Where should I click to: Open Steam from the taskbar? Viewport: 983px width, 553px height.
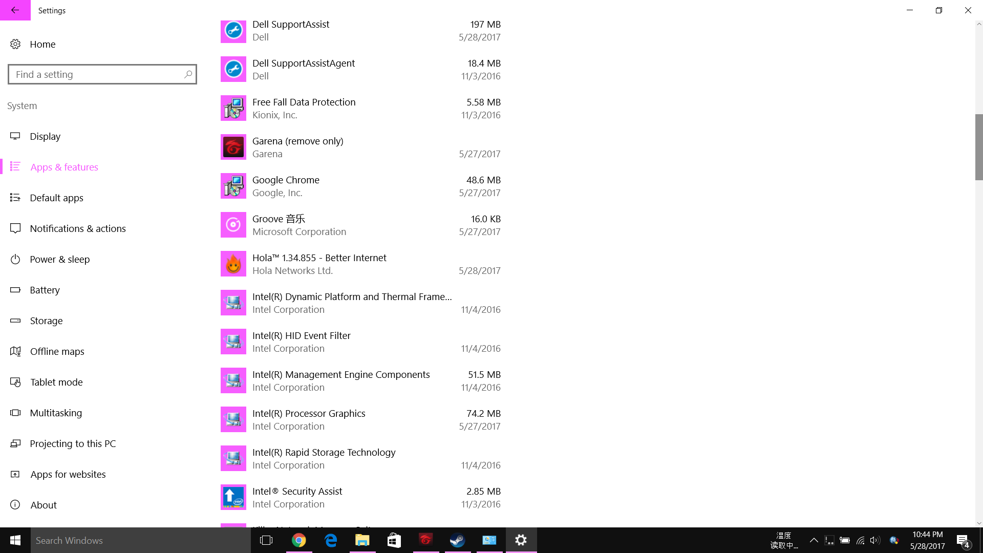point(458,540)
